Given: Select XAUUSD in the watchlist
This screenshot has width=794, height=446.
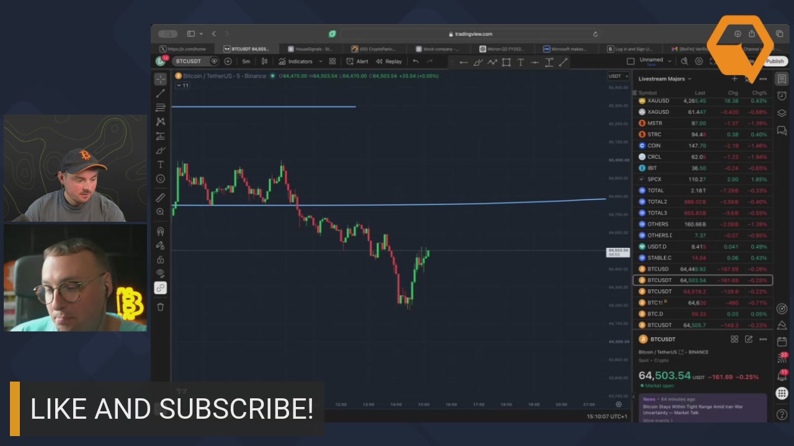Looking at the screenshot, I should click(703, 101).
